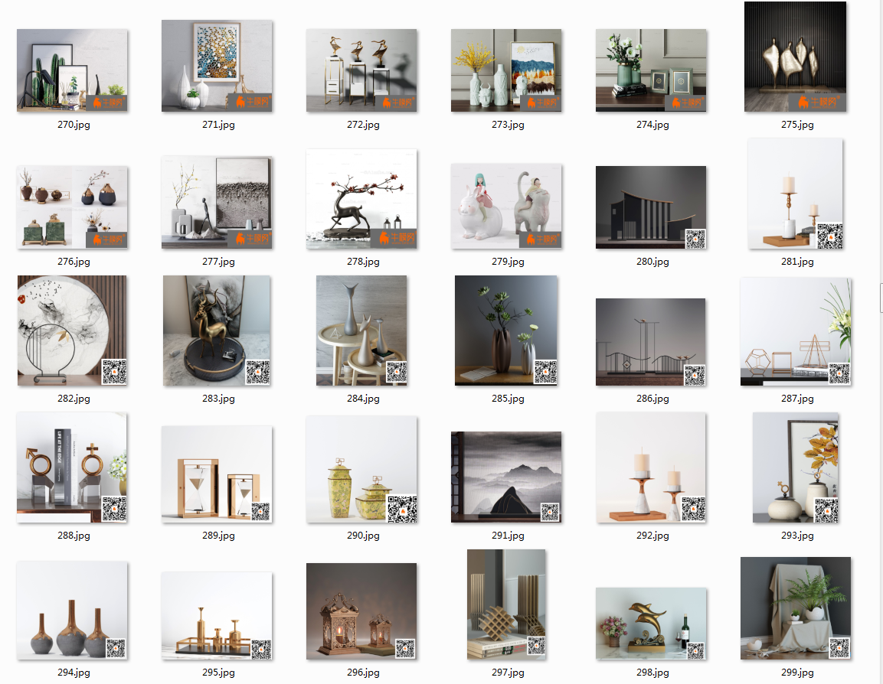Open the dark building model thumbnail 280.jpg

(x=651, y=207)
